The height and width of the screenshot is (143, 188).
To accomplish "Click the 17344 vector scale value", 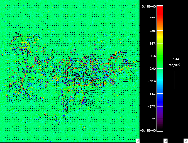I will click(x=175, y=59).
